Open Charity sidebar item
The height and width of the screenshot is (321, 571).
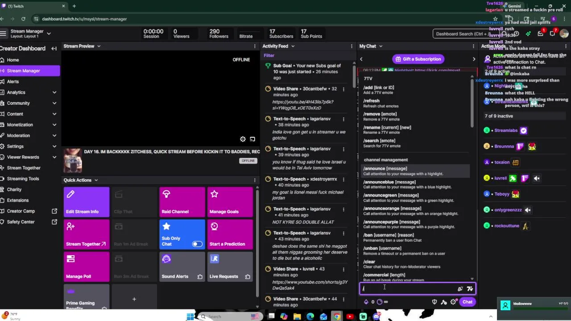(29, 189)
